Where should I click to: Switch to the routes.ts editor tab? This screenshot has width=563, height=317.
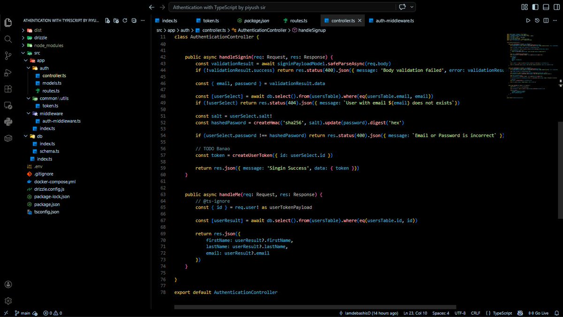(296, 21)
